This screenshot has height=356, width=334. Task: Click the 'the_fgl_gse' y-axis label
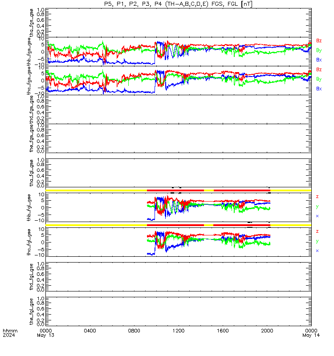31,311
